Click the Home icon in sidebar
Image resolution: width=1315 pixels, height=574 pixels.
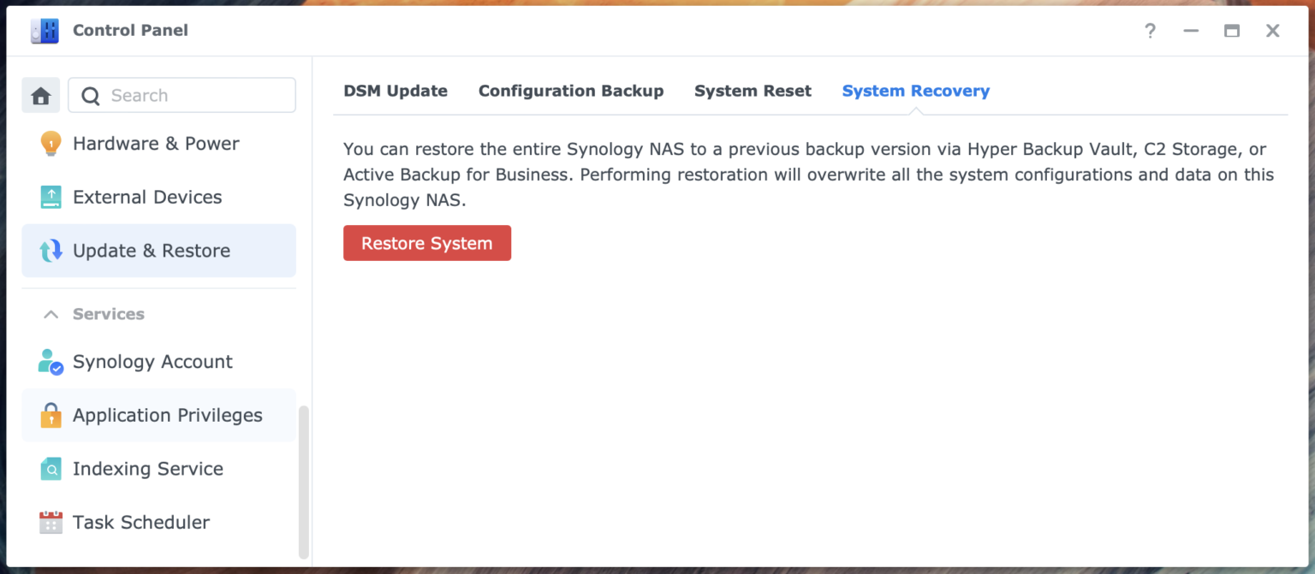click(41, 96)
